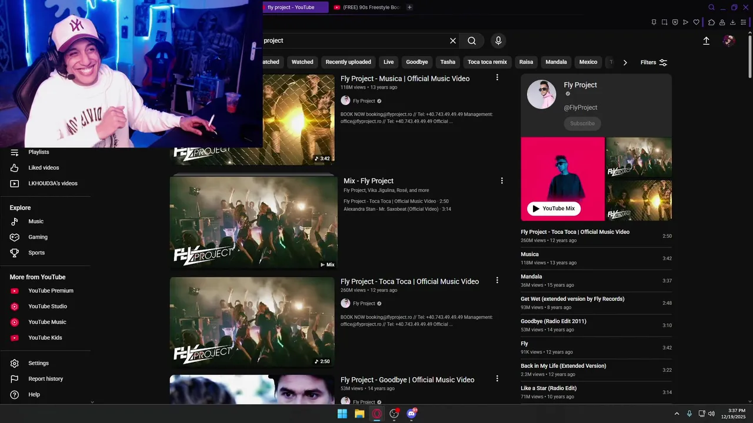
Task: Select the 'Live' filter chip
Action: coord(389,62)
